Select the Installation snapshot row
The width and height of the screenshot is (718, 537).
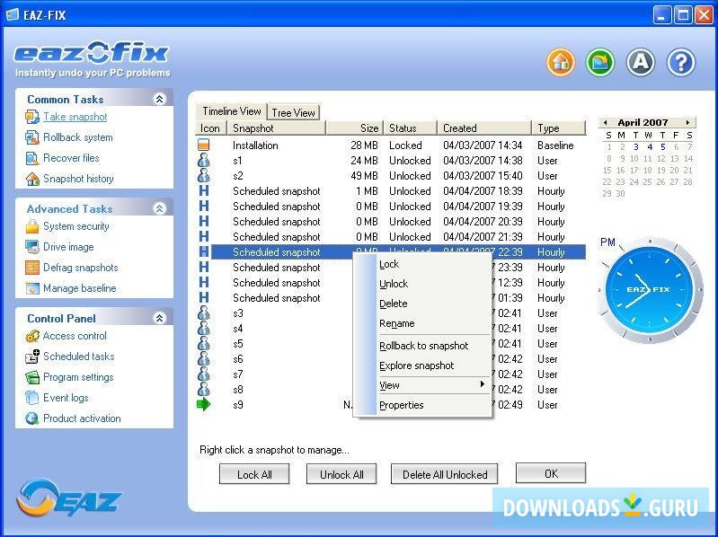392,145
